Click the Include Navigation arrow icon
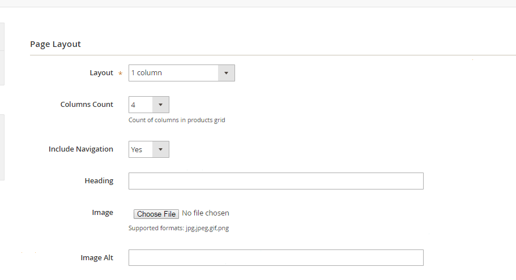This screenshot has width=516, height=280. point(160,149)
